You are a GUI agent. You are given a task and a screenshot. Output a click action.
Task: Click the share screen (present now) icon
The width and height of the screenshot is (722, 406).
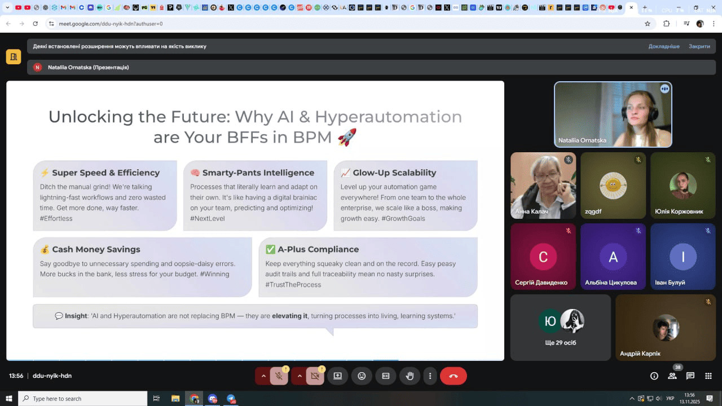click(x=337, y=376)
